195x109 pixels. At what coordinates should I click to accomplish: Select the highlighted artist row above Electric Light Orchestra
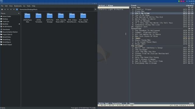pyautogui.click(x=113, y=8)
